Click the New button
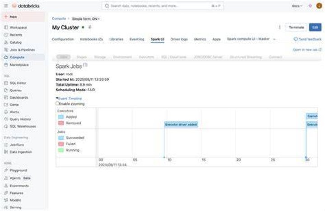The height and width of the screenshot is (211, 325). pos(23,17)
